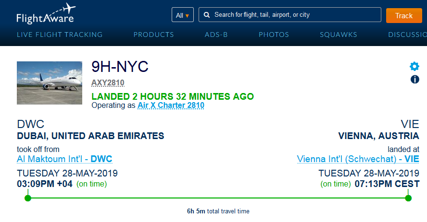
Task: Click the flight info icon
Action: point(414,79)
